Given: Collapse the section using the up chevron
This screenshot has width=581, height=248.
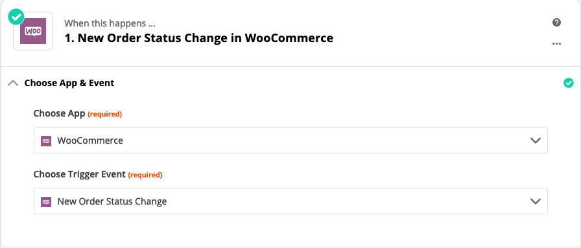Looking at the screenshot, I should pyautogui.click(x=13, y=84).
